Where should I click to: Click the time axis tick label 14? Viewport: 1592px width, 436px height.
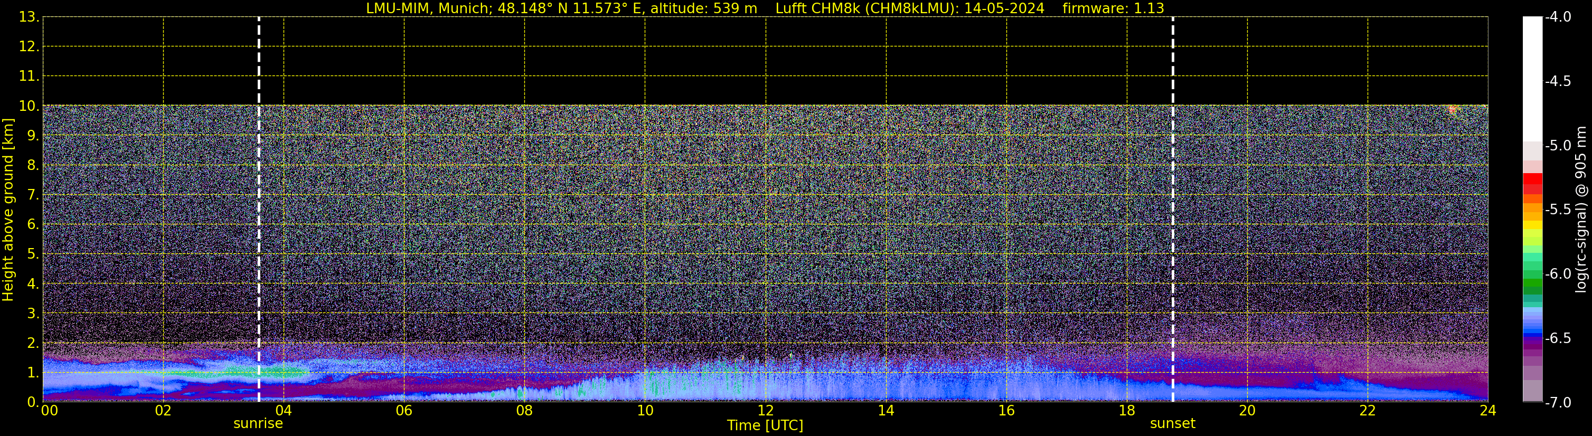pyautogui.click(x=886, y=411)
